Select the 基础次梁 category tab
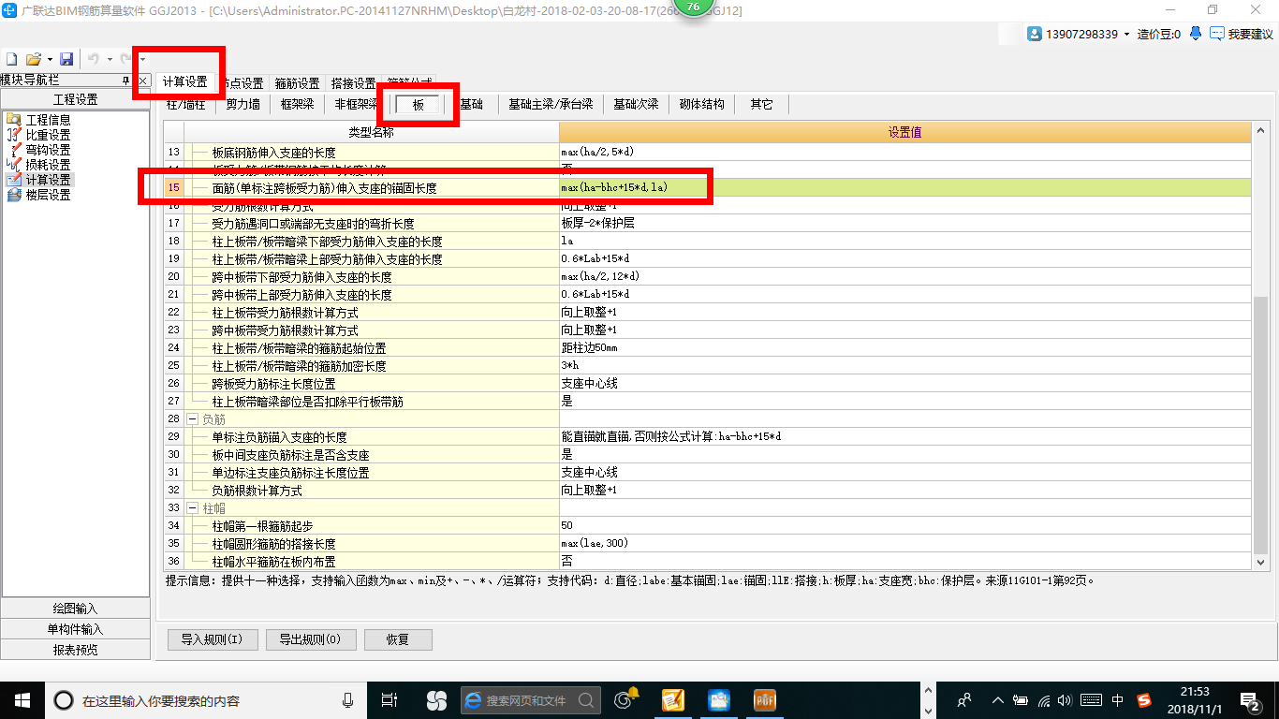The image size is (1279, 719). pyautogui.click(x=636, y=104)
